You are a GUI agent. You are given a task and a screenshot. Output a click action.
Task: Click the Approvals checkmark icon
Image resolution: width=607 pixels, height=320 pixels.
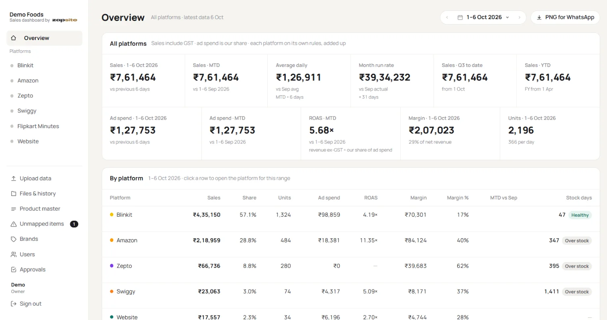[x=14, y=270]
